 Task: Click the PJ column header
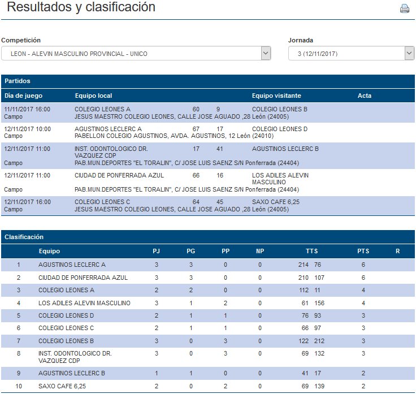(156, 251)
